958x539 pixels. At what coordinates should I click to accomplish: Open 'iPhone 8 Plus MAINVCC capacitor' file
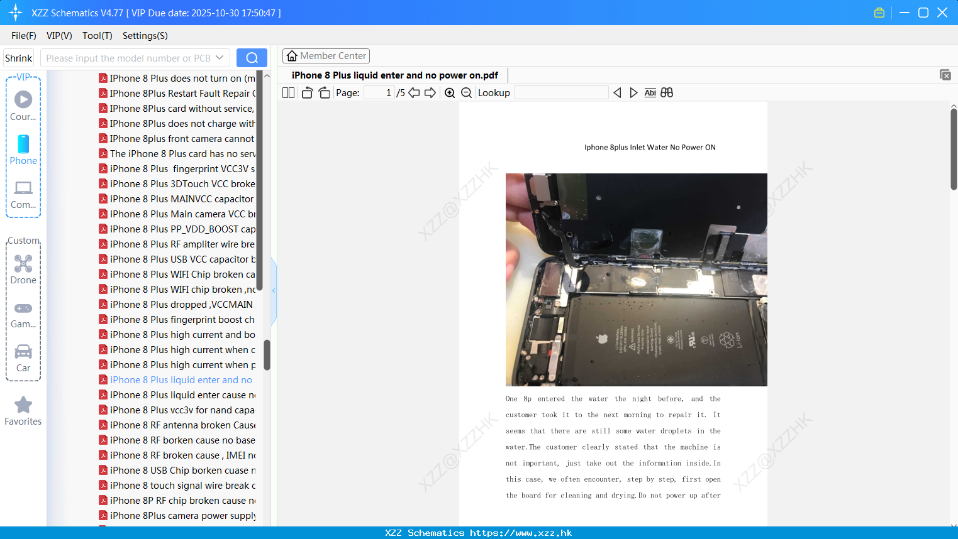[177, 199]
